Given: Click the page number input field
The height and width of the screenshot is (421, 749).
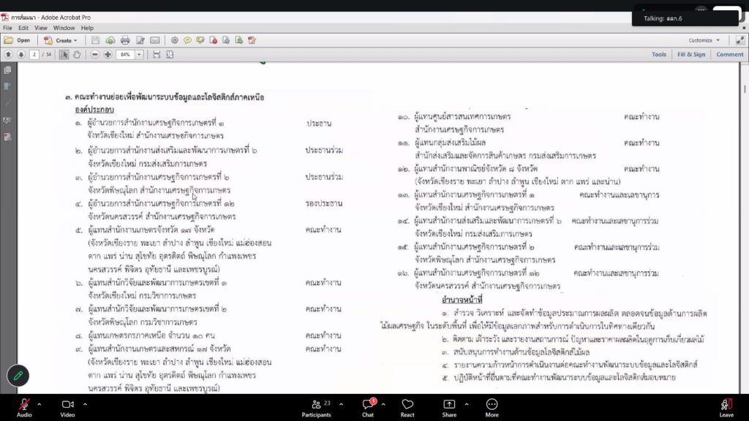Looking at the screenshot, I should click(x=34, y=54).
